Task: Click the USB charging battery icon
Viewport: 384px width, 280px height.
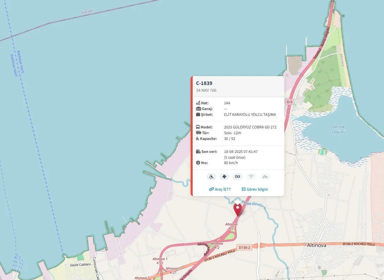Action: coord(237,176)
